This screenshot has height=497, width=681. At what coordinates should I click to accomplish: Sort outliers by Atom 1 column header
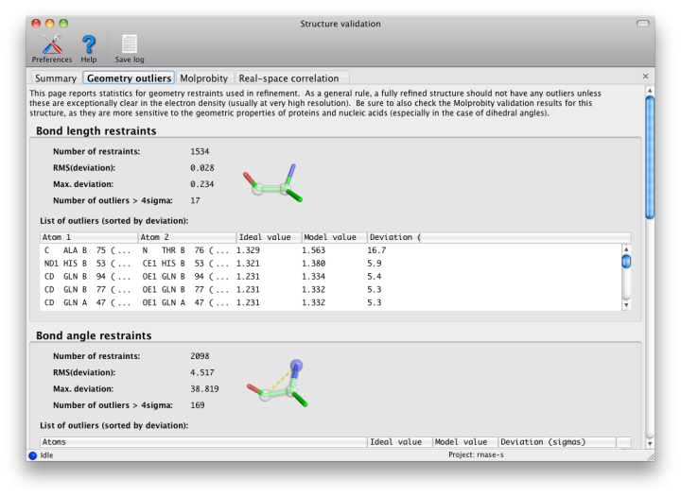[89, 237]
